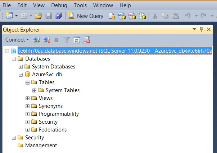Open the File menu

click(x=6, y=5)
